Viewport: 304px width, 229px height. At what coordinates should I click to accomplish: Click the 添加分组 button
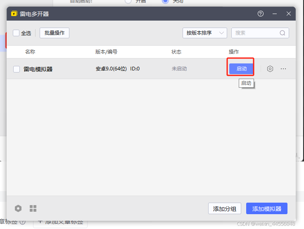(x=225, y=208)
